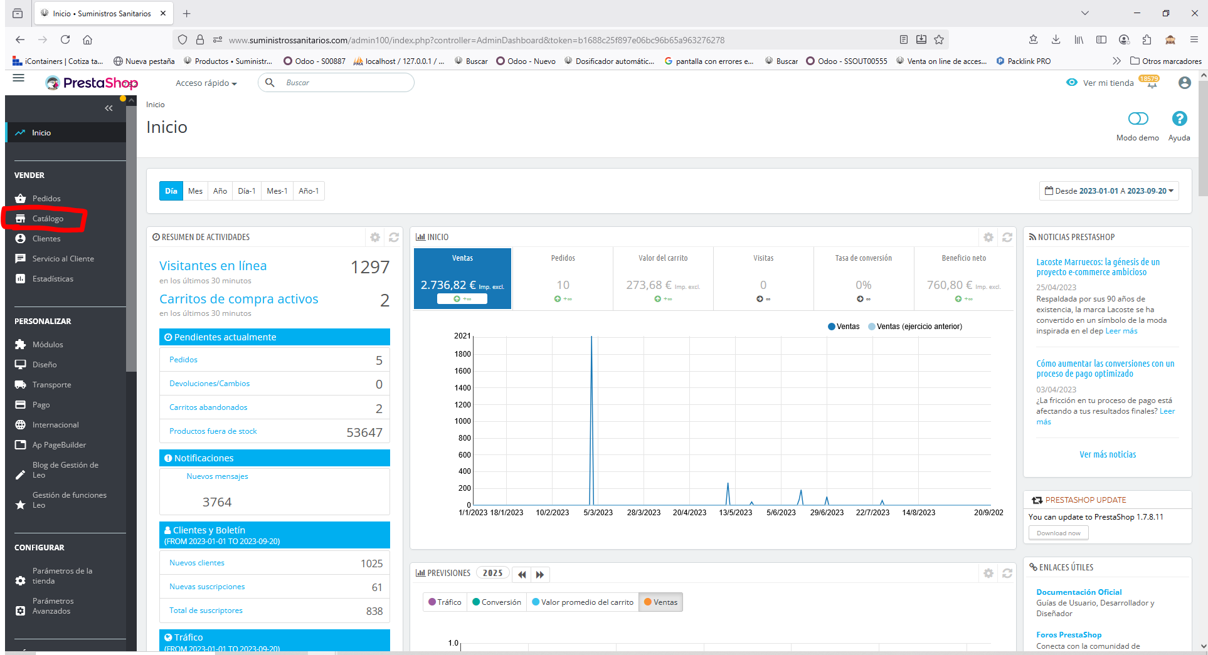Click the Ventas blue legend swatch
Viewport: 1208px width, 655px height.
click(832, 327)
